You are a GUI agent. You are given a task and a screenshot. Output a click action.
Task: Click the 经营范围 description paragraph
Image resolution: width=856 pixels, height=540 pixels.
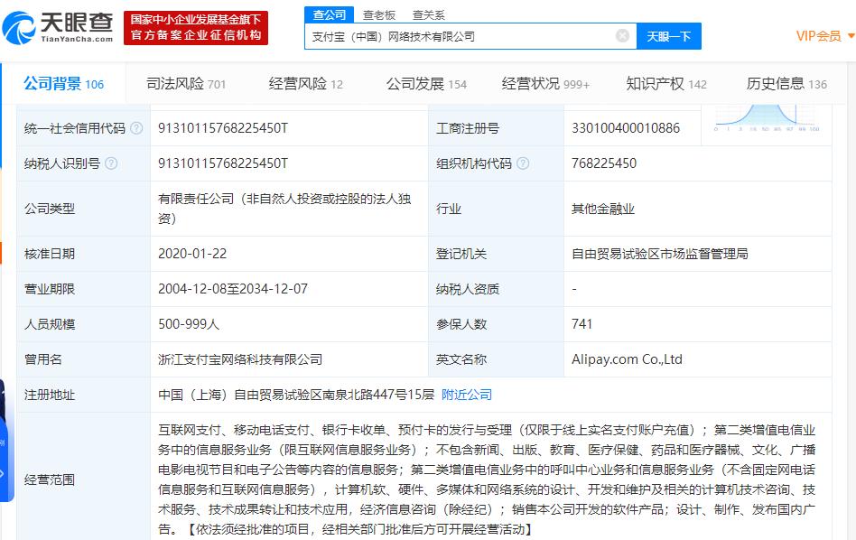pos(487,479)
